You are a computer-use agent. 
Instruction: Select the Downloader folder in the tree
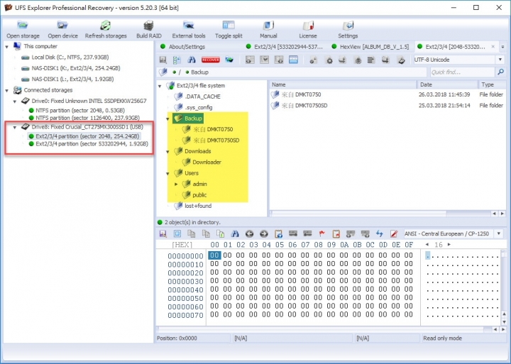(x=207, y=162)
